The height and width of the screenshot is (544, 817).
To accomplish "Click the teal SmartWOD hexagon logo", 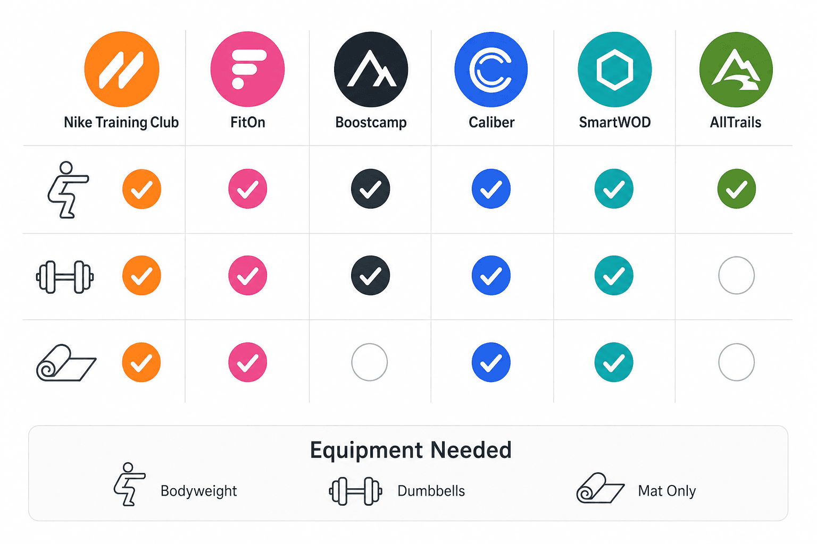I will point(614,69).
